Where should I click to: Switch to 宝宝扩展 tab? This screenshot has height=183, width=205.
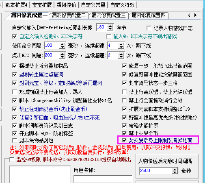coord(42,5)
